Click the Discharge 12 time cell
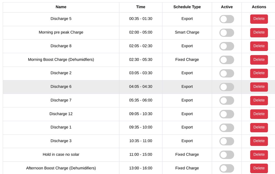 140,114
